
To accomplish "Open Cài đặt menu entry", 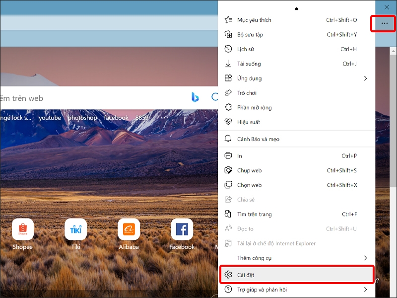I will pos(296,275).
